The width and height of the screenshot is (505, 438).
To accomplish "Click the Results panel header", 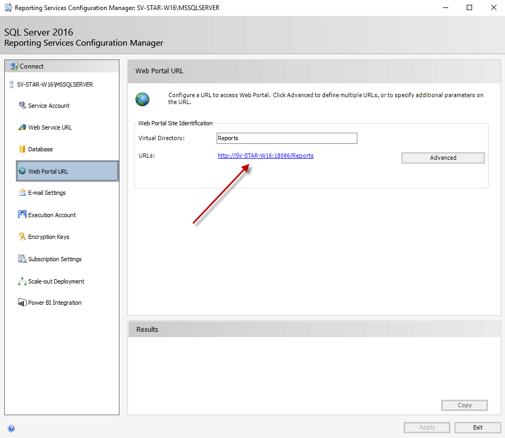I will tap(314, 329).
